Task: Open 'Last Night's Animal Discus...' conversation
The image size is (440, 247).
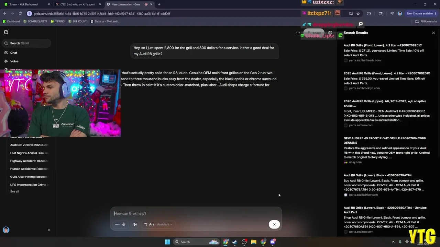Action: [x=29, y=153]
